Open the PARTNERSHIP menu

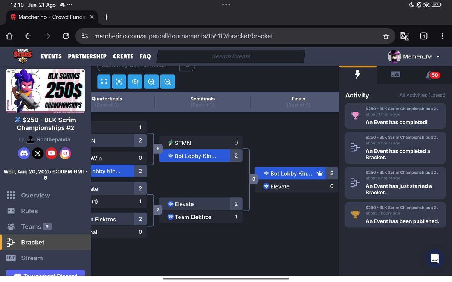click(x=87, y=56)
